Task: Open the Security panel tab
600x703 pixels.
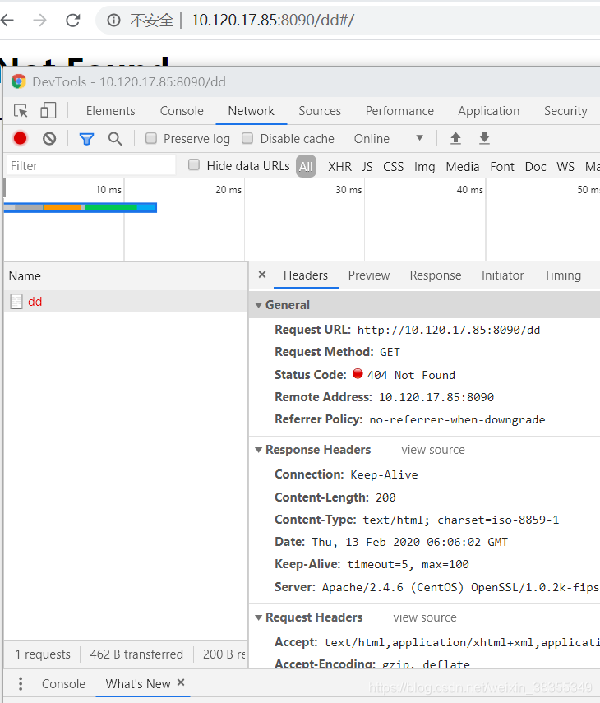Action: (565, 111)
